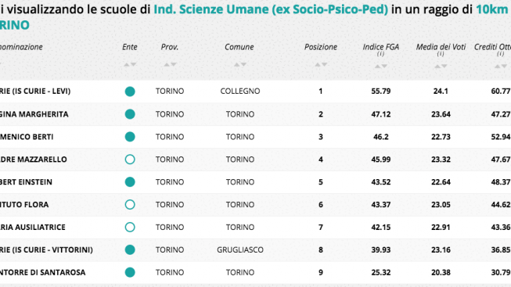
Task: Open the Albert Einstein school entry
Action: tap(26, 182)
